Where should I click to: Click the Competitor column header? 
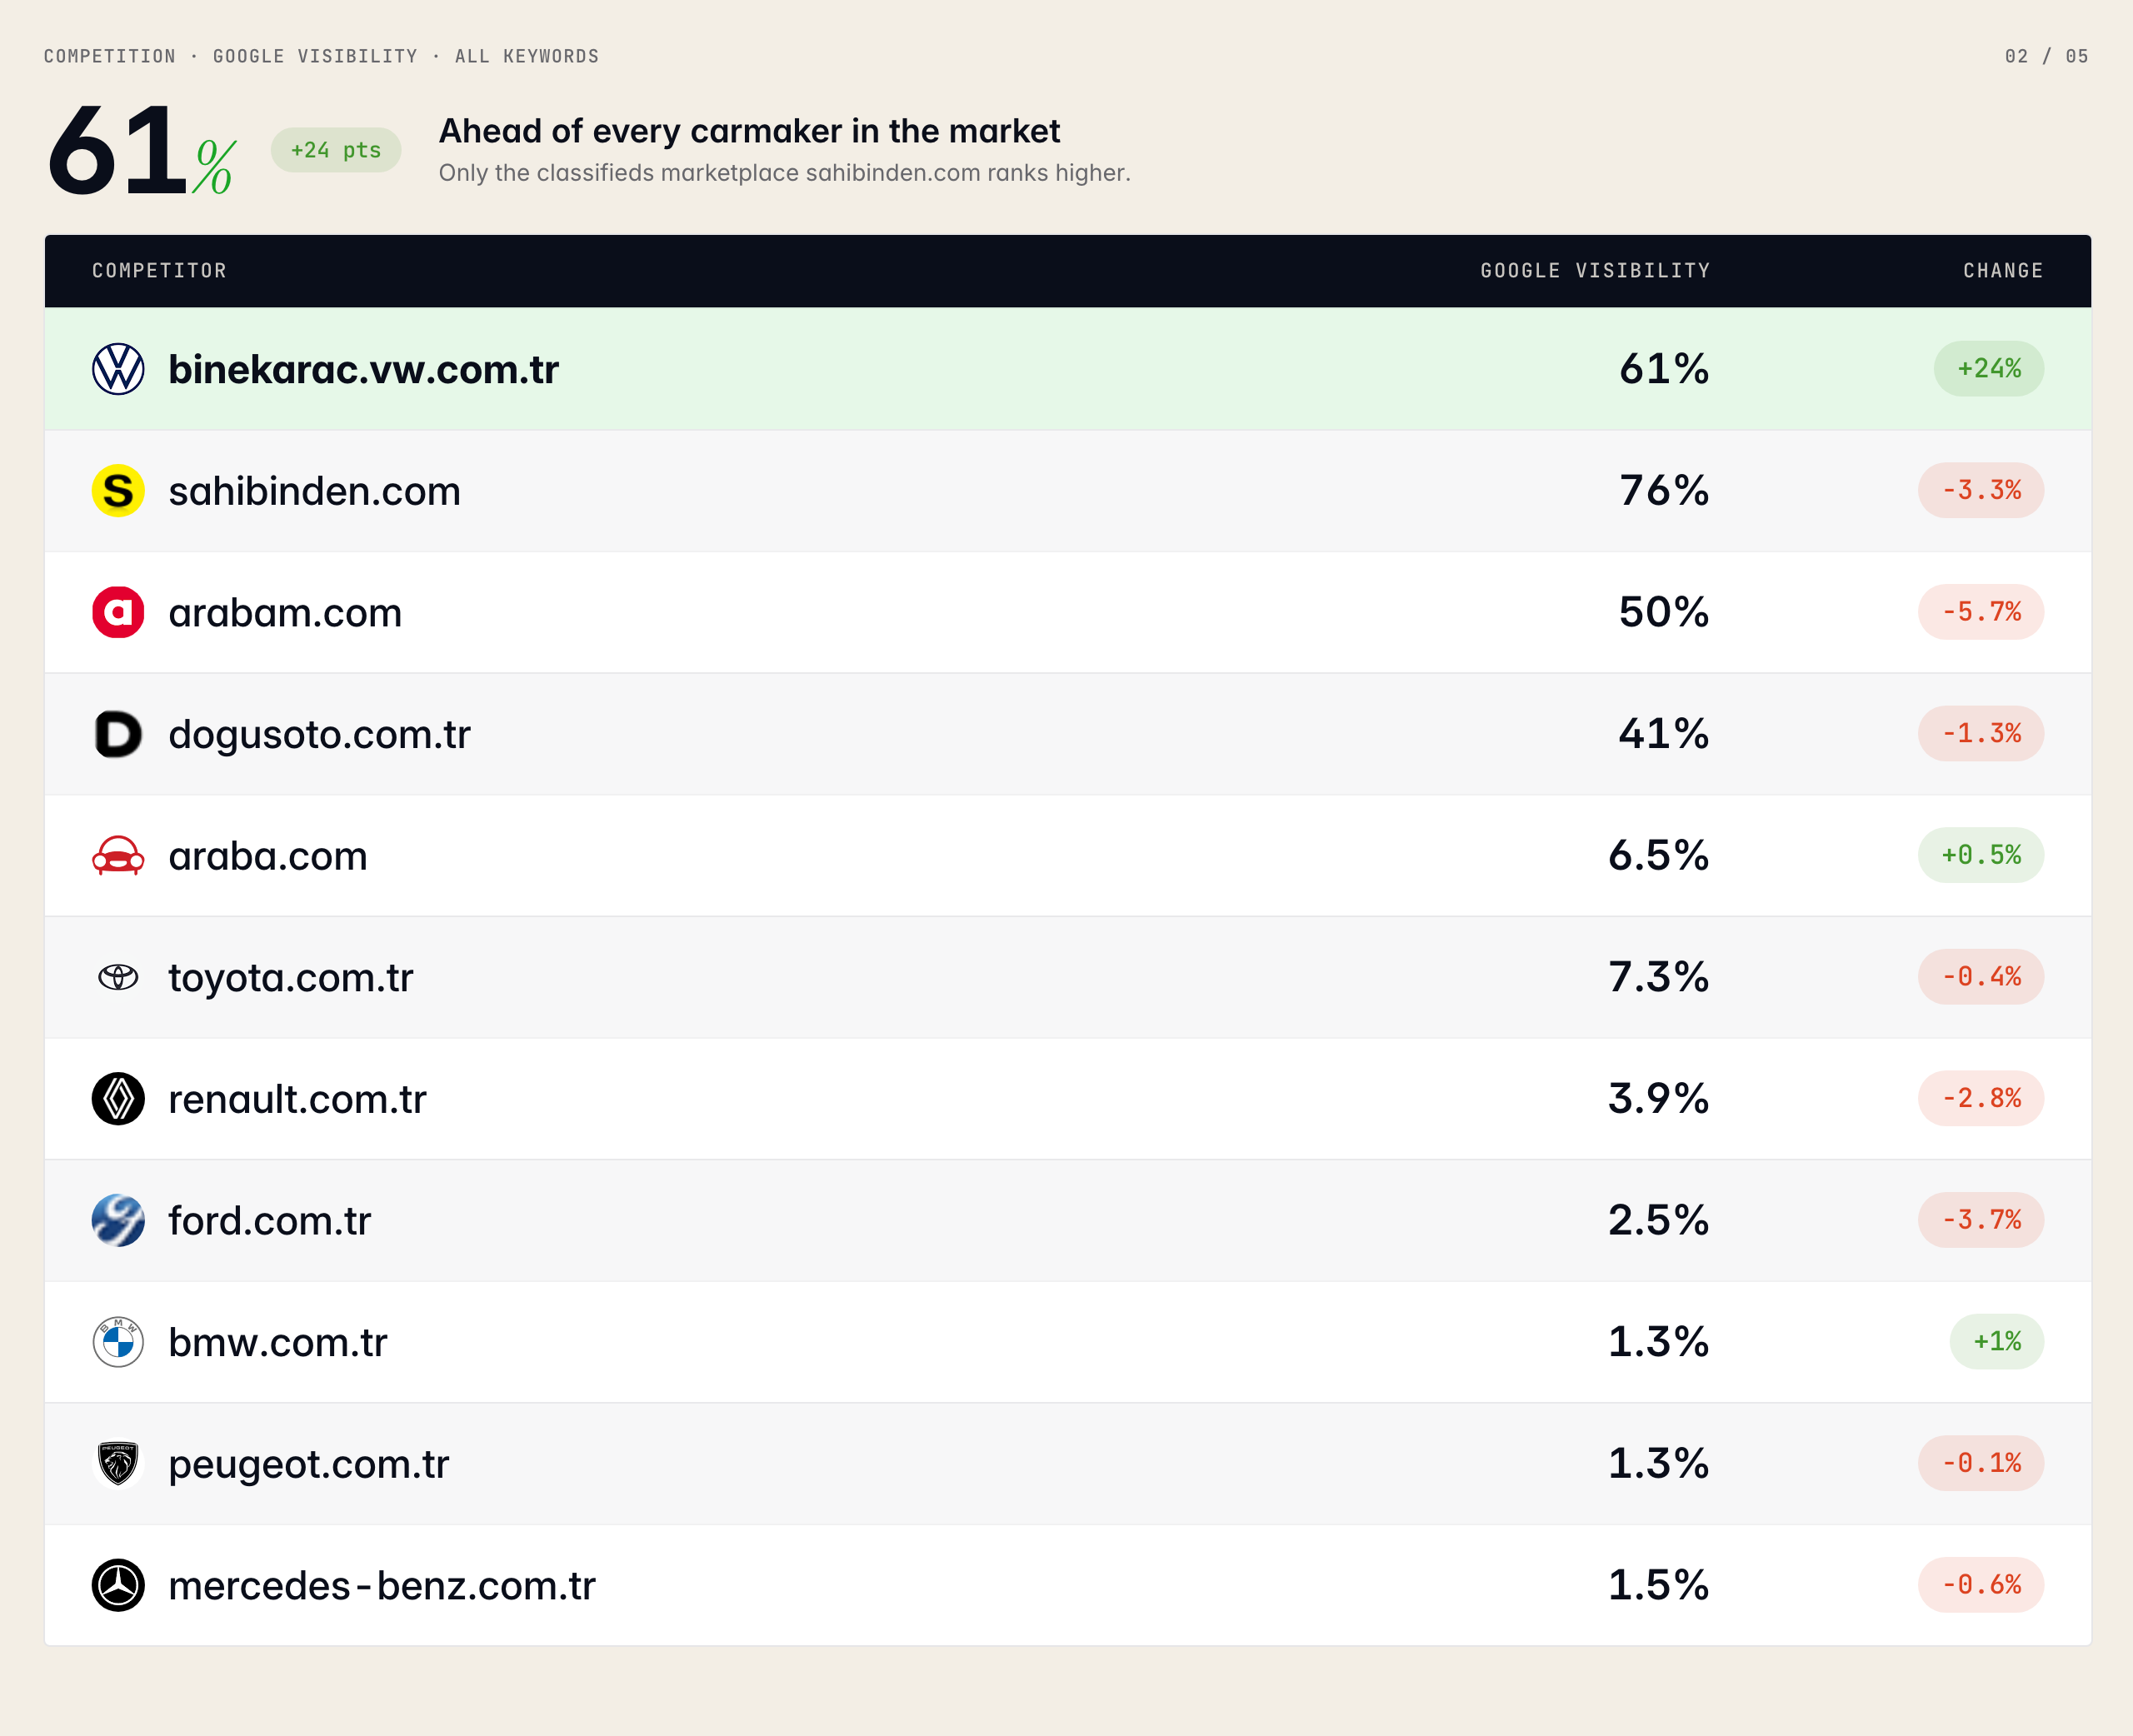pos(160,271)
